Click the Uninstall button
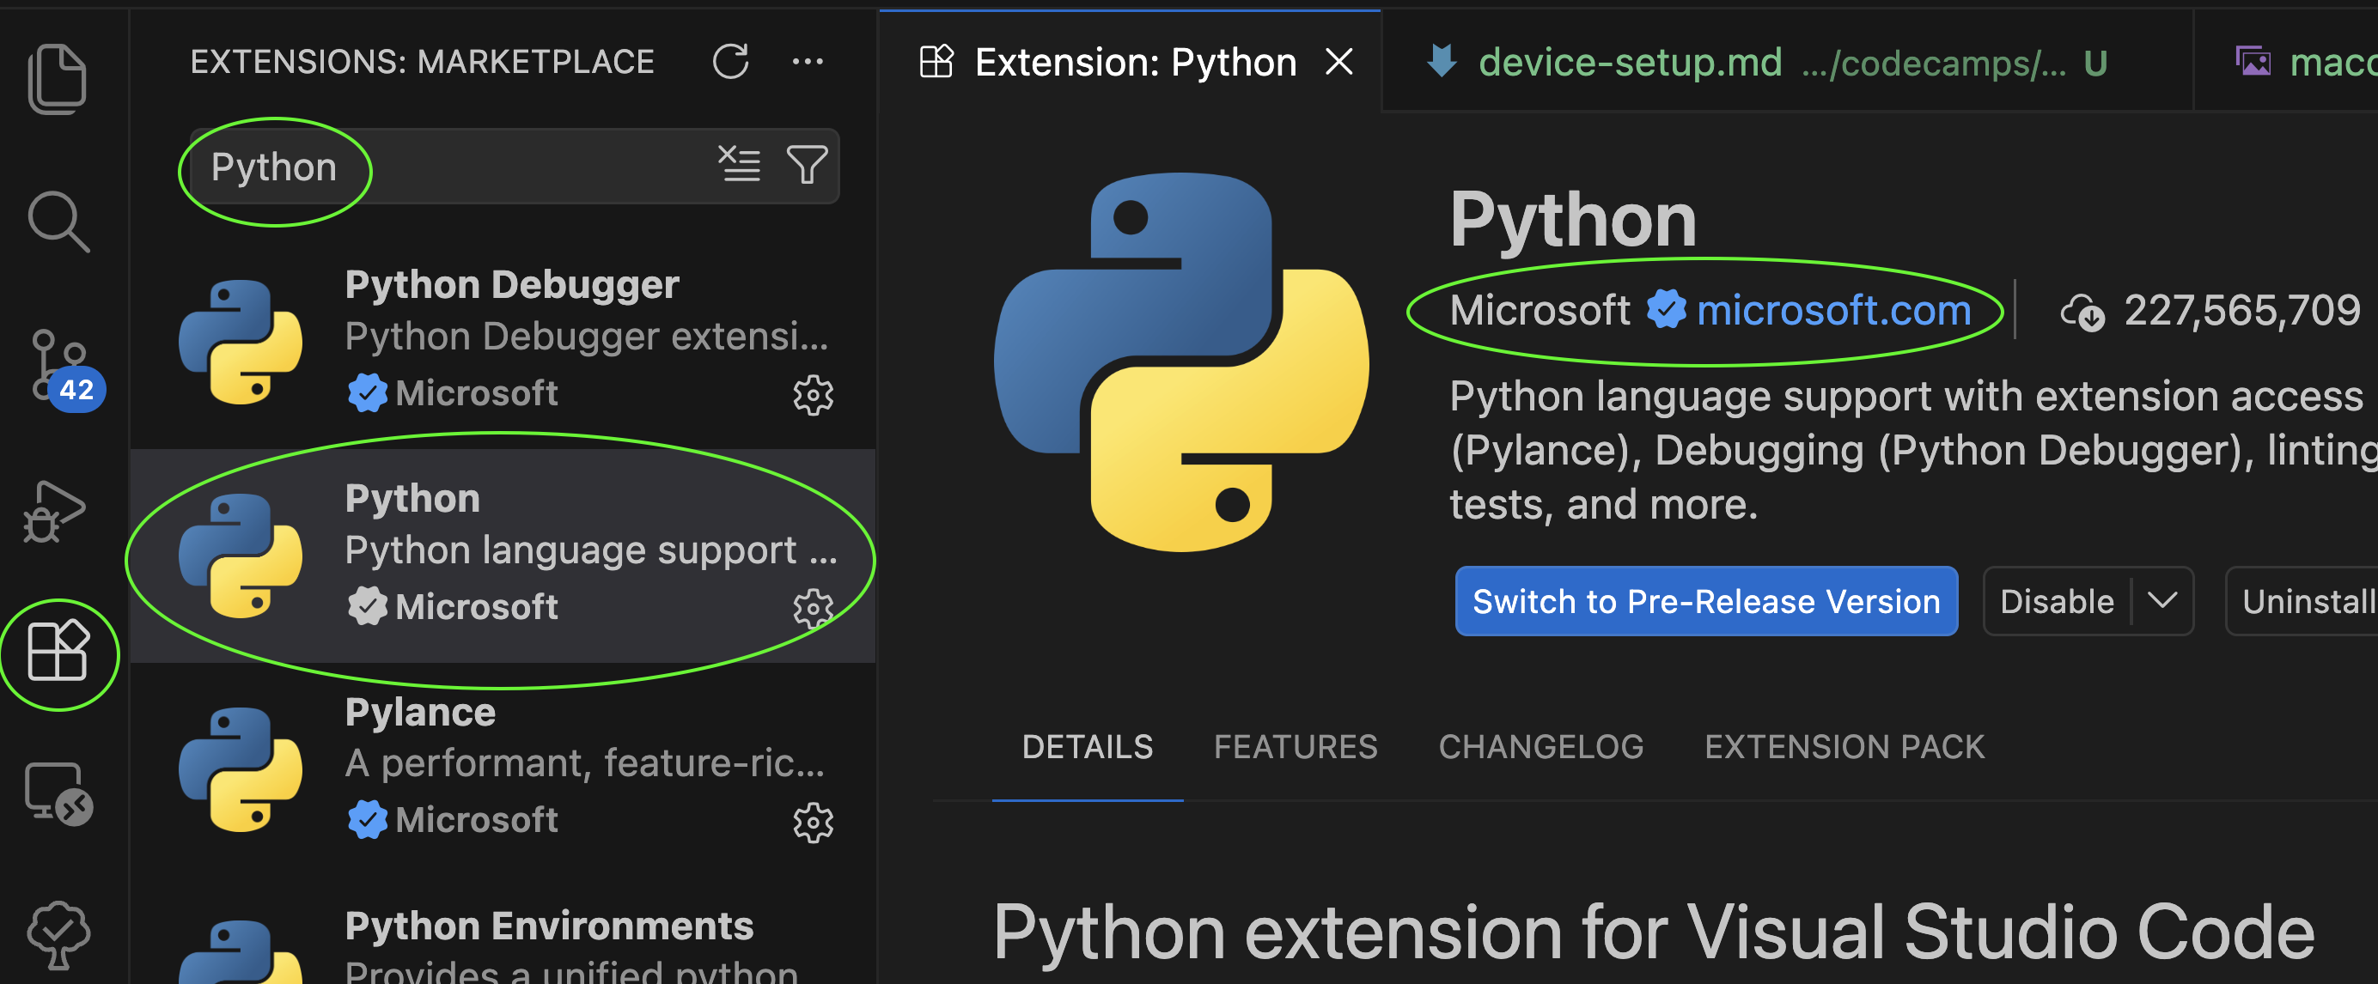The height and width of the screenshot is (984, 2378). click(2303, 601)
